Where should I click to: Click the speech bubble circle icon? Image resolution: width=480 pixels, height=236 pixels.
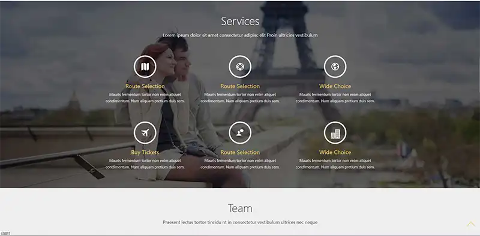(x=240, y=132)
